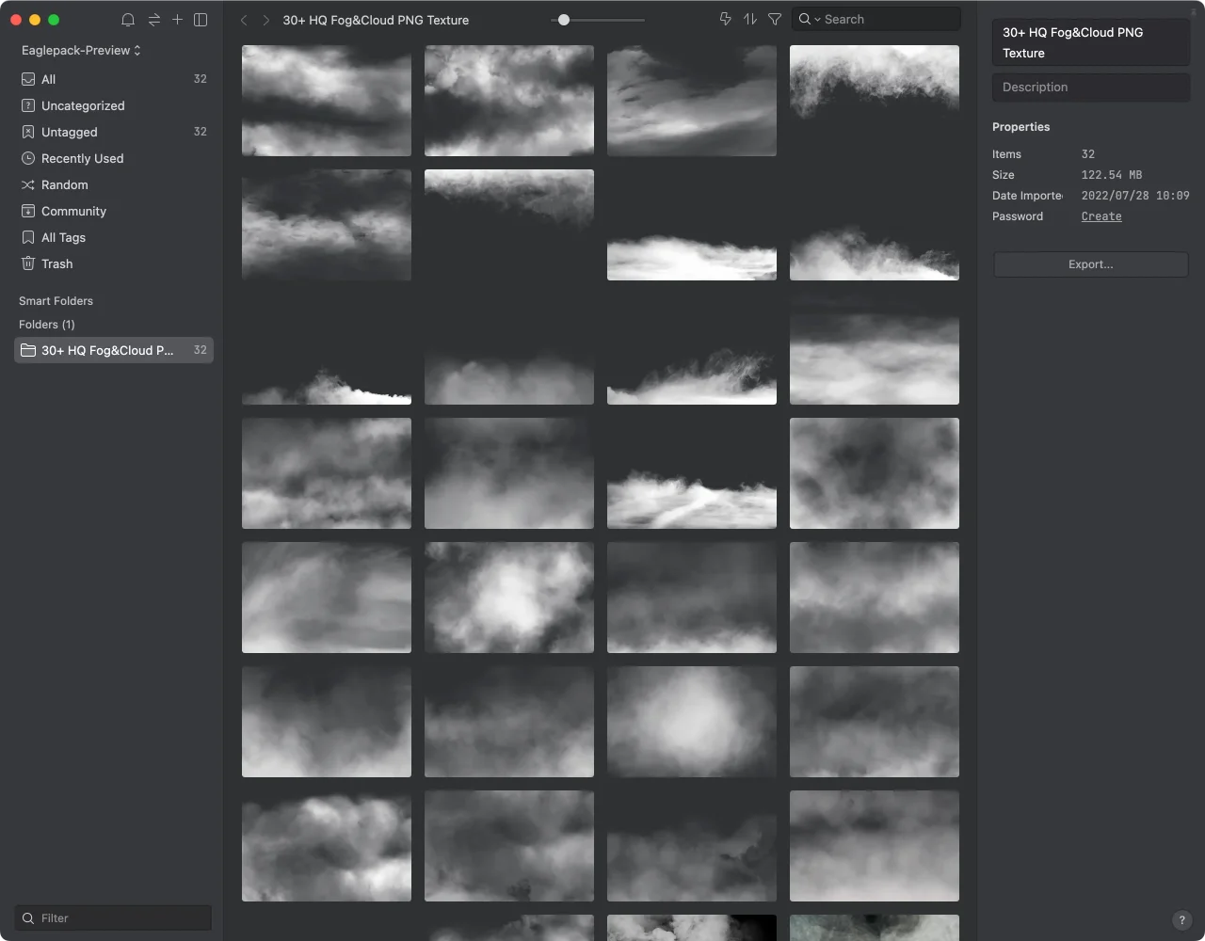Viewport: 1205px width, 941px height.
Task: Click the Filter magnifier icon
Action: click(x=28, y=918)
